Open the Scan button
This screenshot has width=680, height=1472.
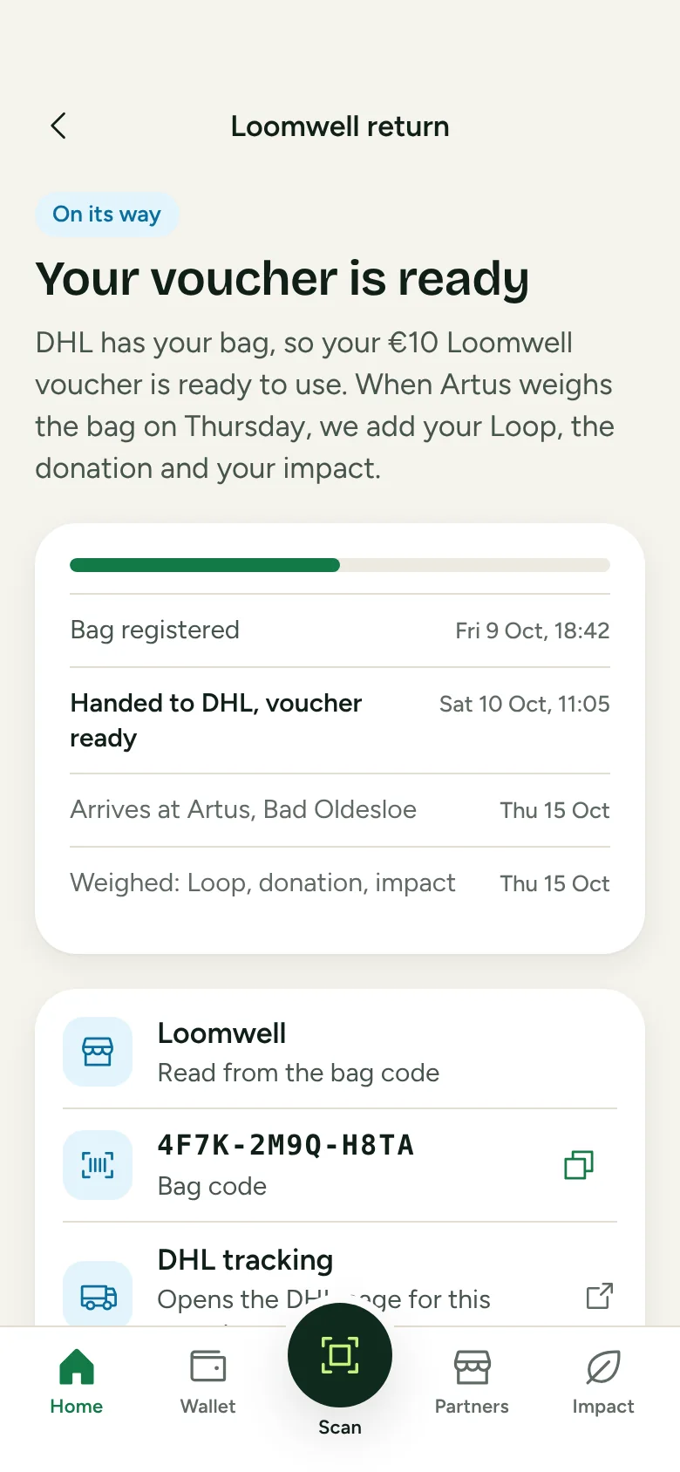340,1355
